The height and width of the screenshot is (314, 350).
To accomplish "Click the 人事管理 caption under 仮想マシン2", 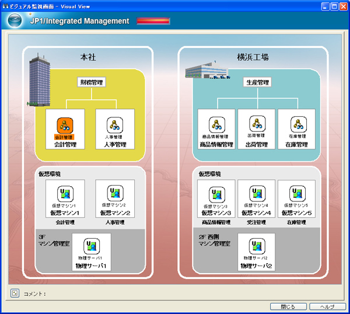I will [x=115, y=222].
